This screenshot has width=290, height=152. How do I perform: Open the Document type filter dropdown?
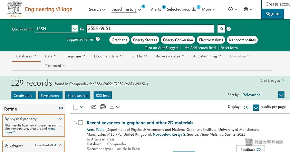(108, 56)
